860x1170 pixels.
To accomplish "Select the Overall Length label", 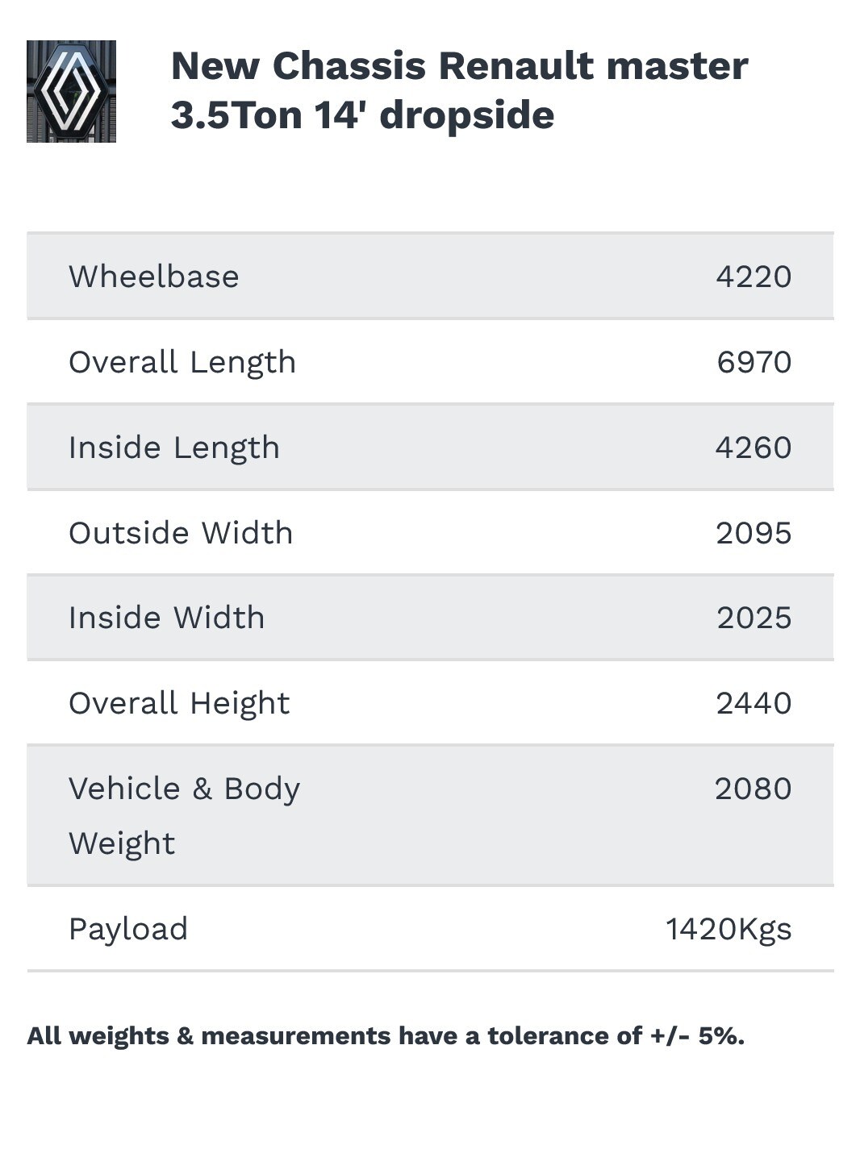I will point(182,362).
